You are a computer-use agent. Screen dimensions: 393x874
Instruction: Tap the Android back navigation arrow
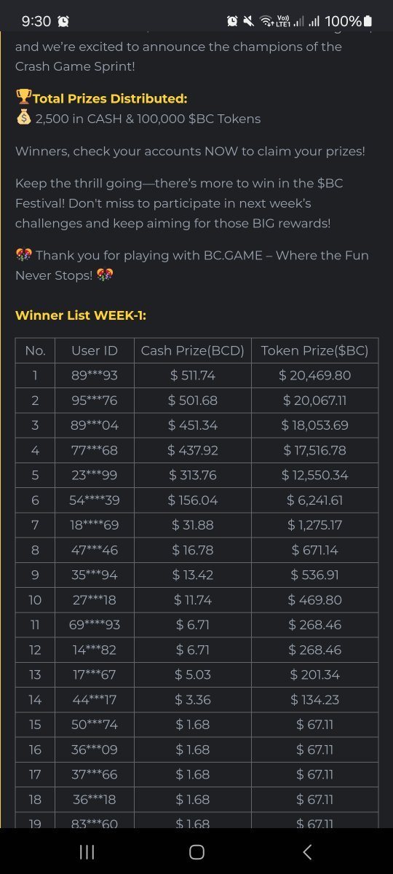pos(307,851)
